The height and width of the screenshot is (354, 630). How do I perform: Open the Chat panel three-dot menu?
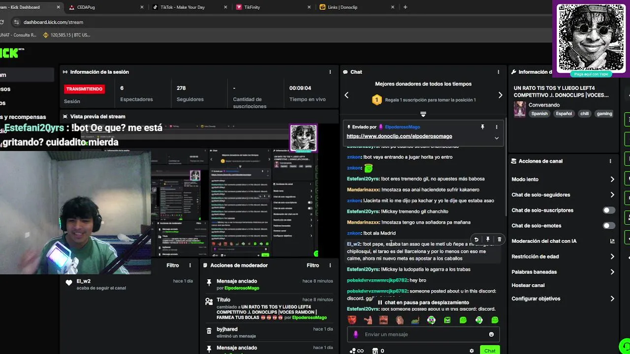(498, 72)
